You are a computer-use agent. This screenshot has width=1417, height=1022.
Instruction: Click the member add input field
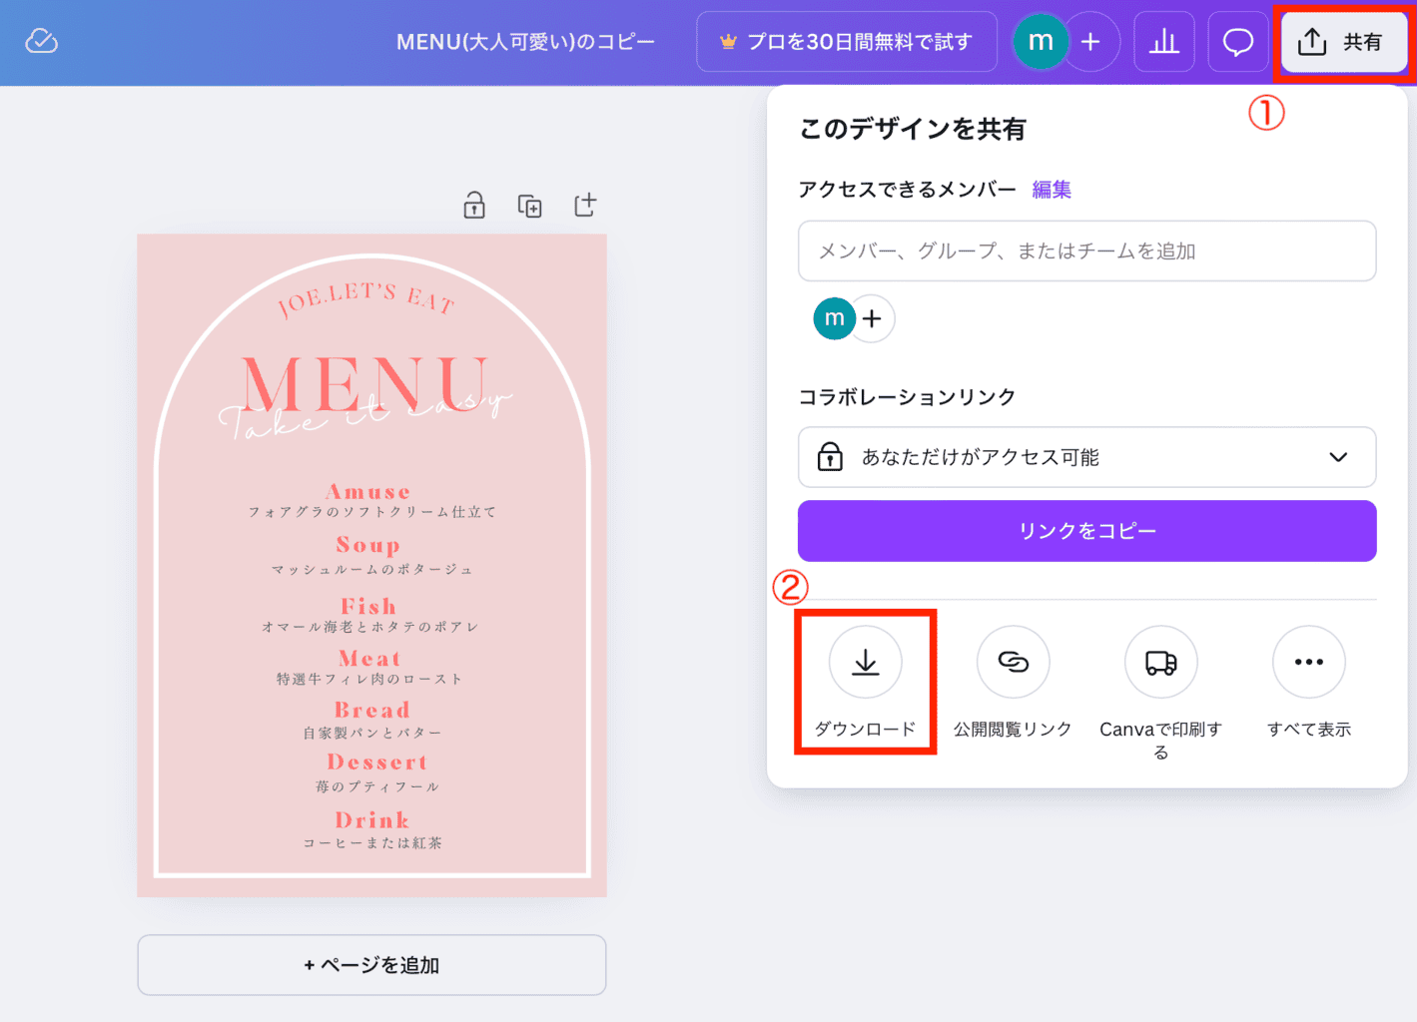click(x=1086, y=252)
